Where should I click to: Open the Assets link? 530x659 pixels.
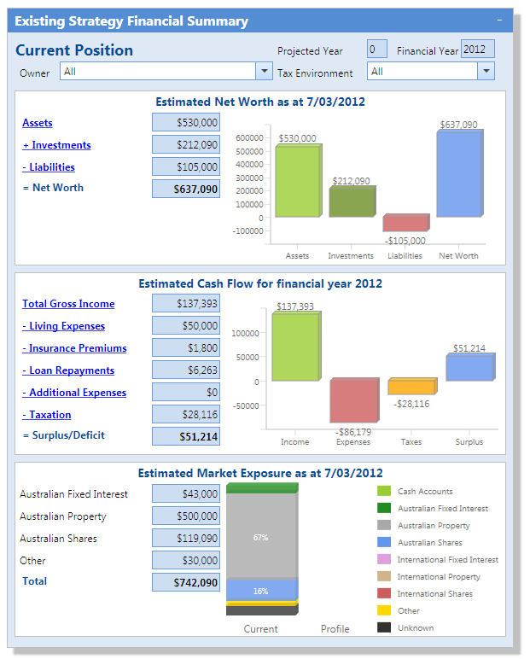38,123
